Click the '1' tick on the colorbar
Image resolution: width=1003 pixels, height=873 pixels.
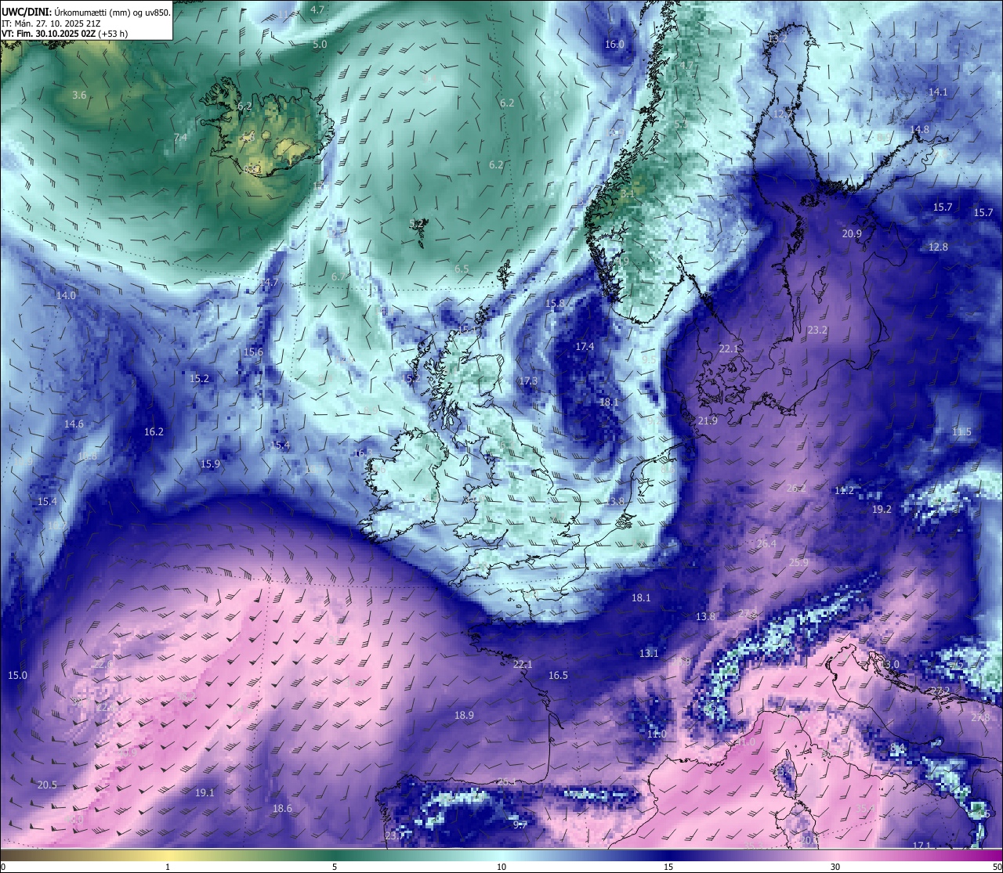tap(168, 867)
